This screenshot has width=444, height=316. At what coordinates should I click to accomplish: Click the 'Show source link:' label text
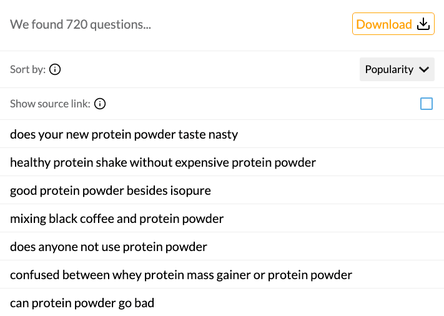[x=50, y=104]
